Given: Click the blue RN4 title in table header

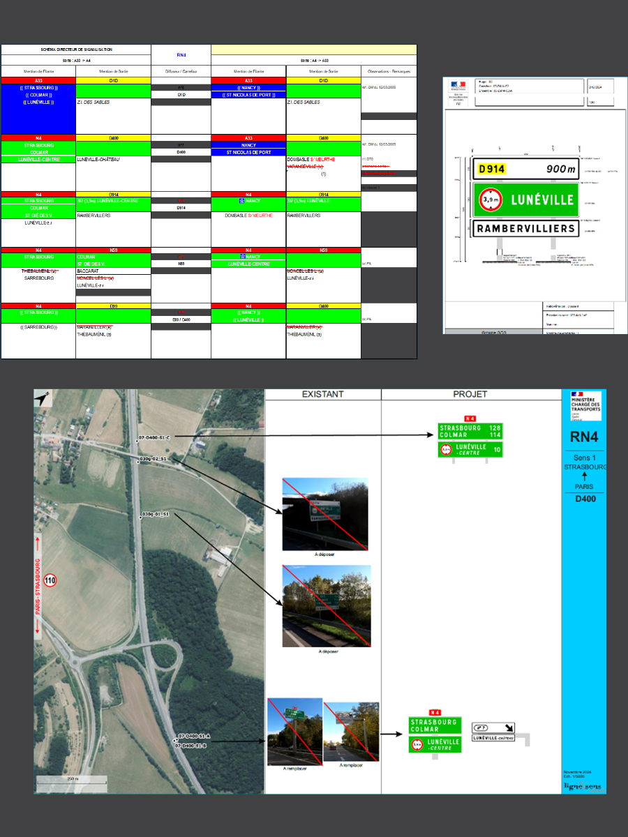Looking at the screenshot, I should 181,54.
